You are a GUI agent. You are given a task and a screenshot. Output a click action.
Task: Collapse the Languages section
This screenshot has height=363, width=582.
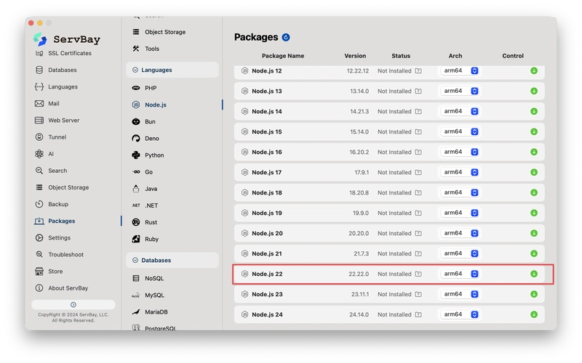pos(135,70)
